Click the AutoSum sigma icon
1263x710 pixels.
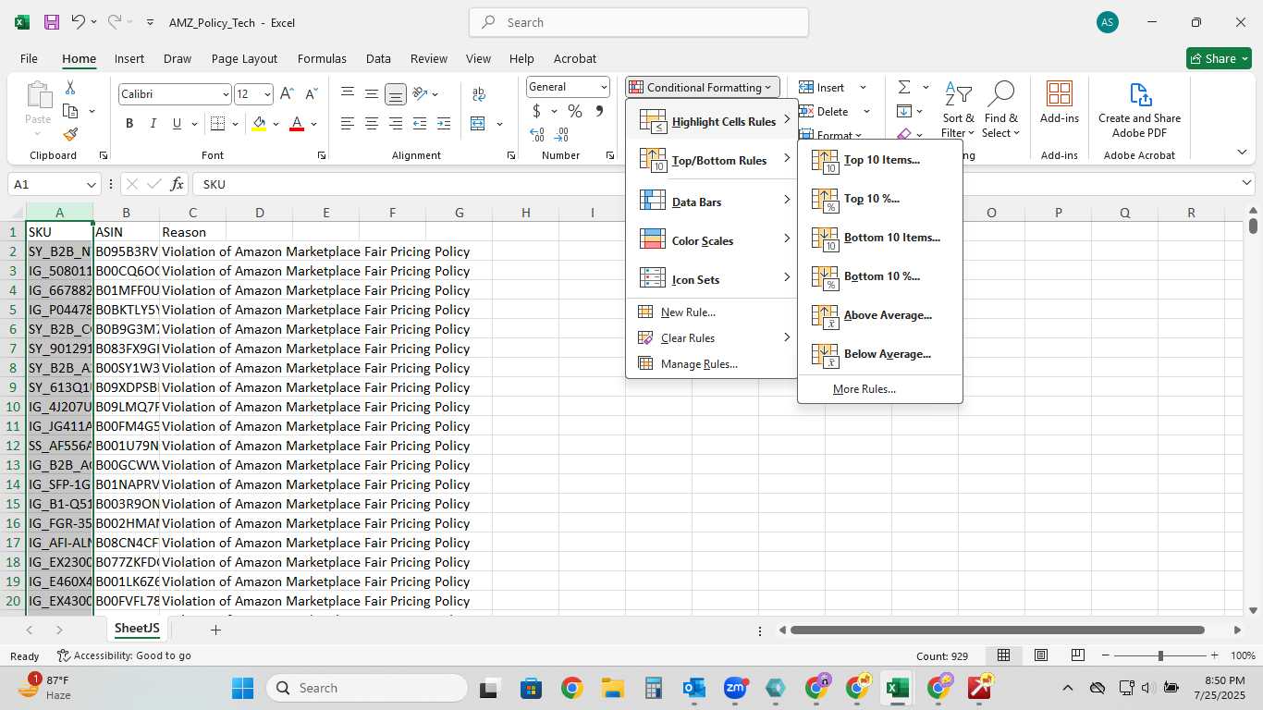904,88
